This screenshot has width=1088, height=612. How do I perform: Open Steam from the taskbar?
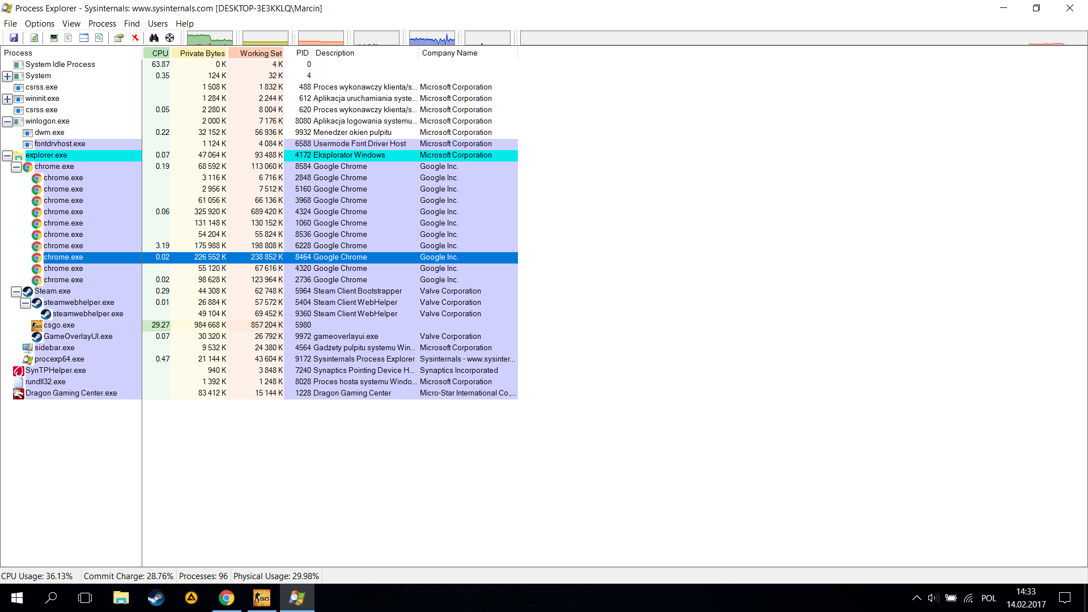[156, 598]
